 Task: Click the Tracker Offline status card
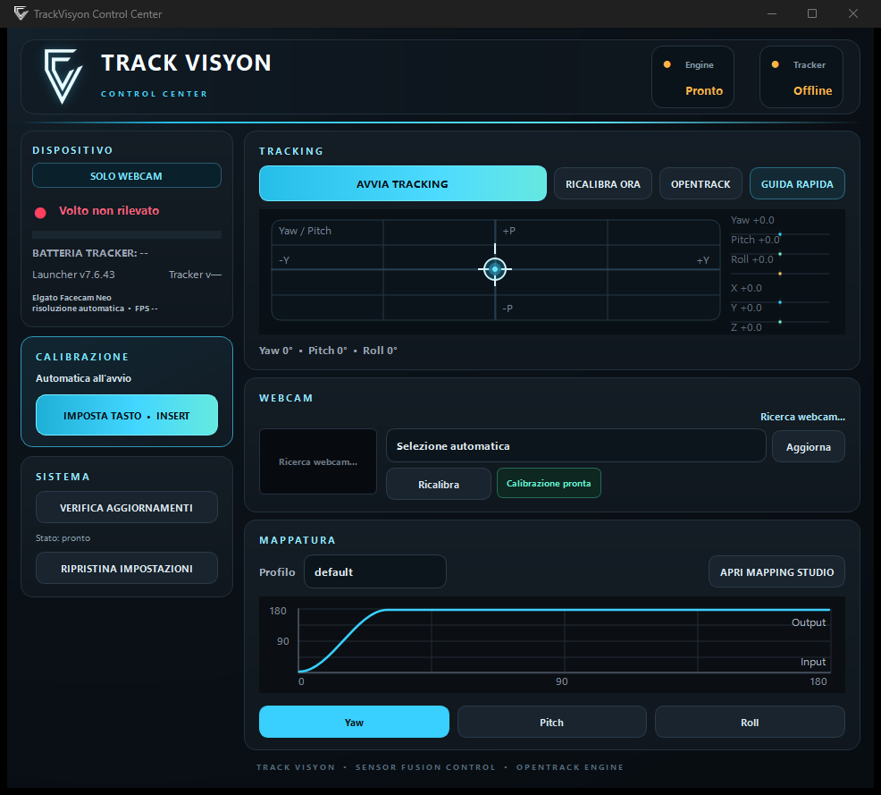coord(801,77)
